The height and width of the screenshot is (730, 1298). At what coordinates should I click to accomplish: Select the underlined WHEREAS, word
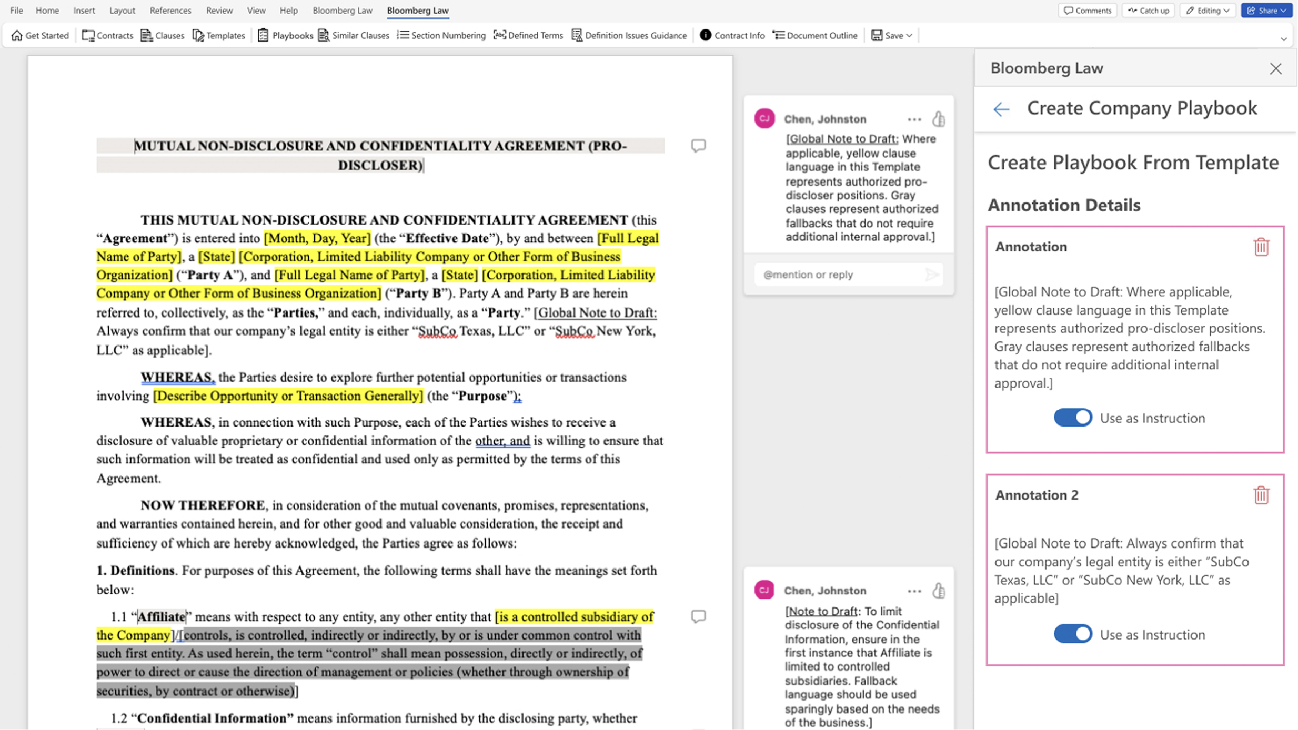178,377
